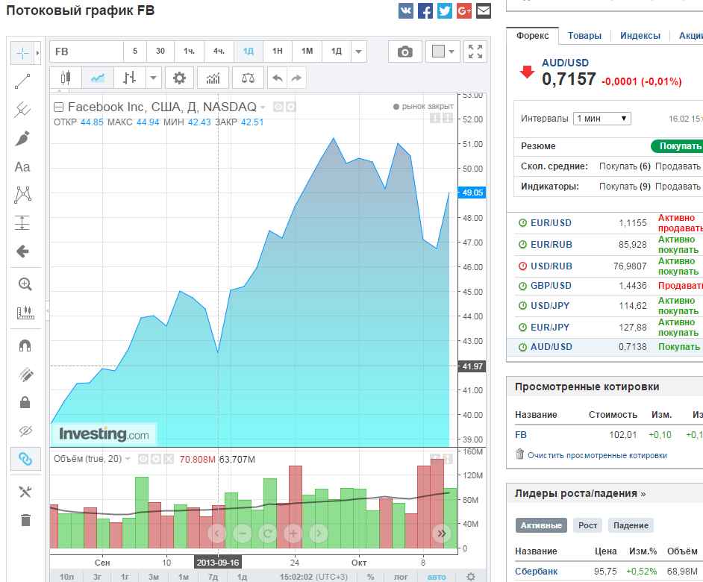Select the Падение tab
Image resolution: width=703 pixels, height=582 pixels.
[631, 525]
